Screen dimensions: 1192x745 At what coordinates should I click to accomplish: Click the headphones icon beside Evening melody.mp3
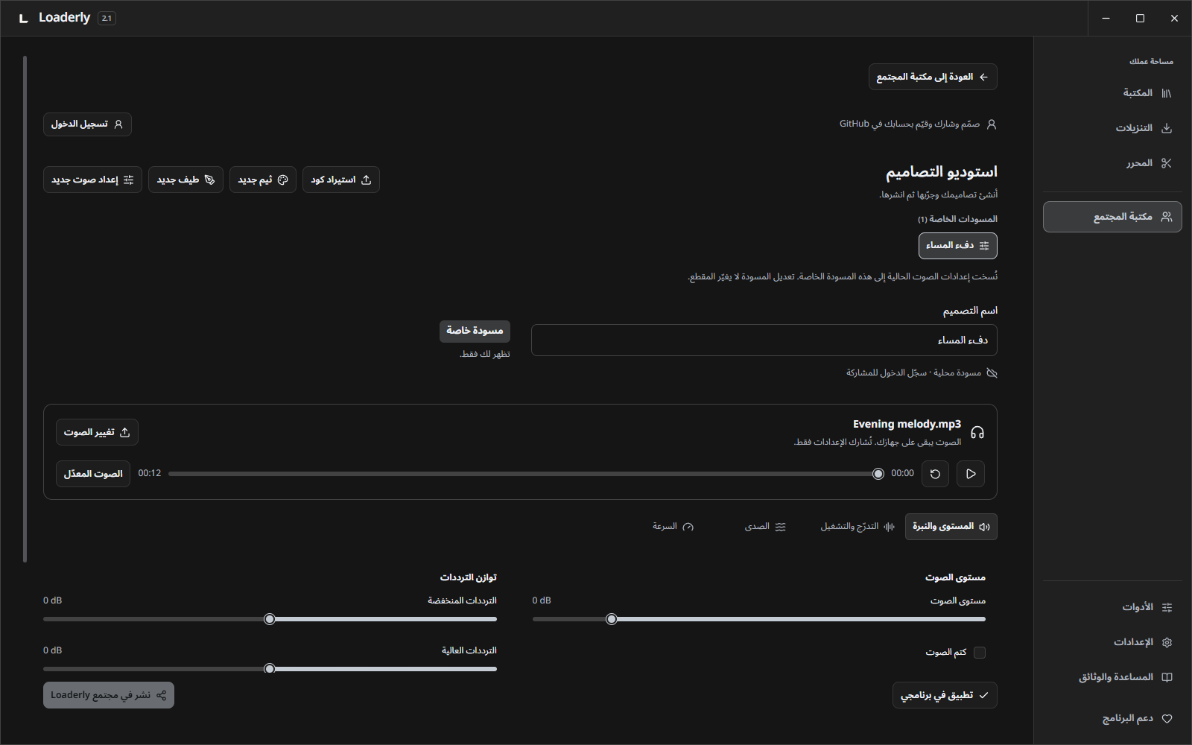977,432
